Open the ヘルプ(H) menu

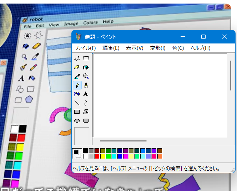(201, 48)
